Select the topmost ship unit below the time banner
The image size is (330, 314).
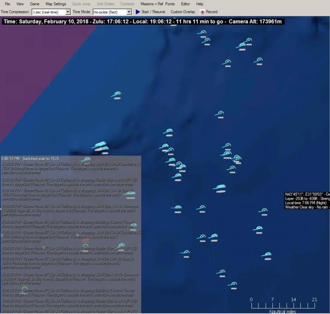point(202,33)
